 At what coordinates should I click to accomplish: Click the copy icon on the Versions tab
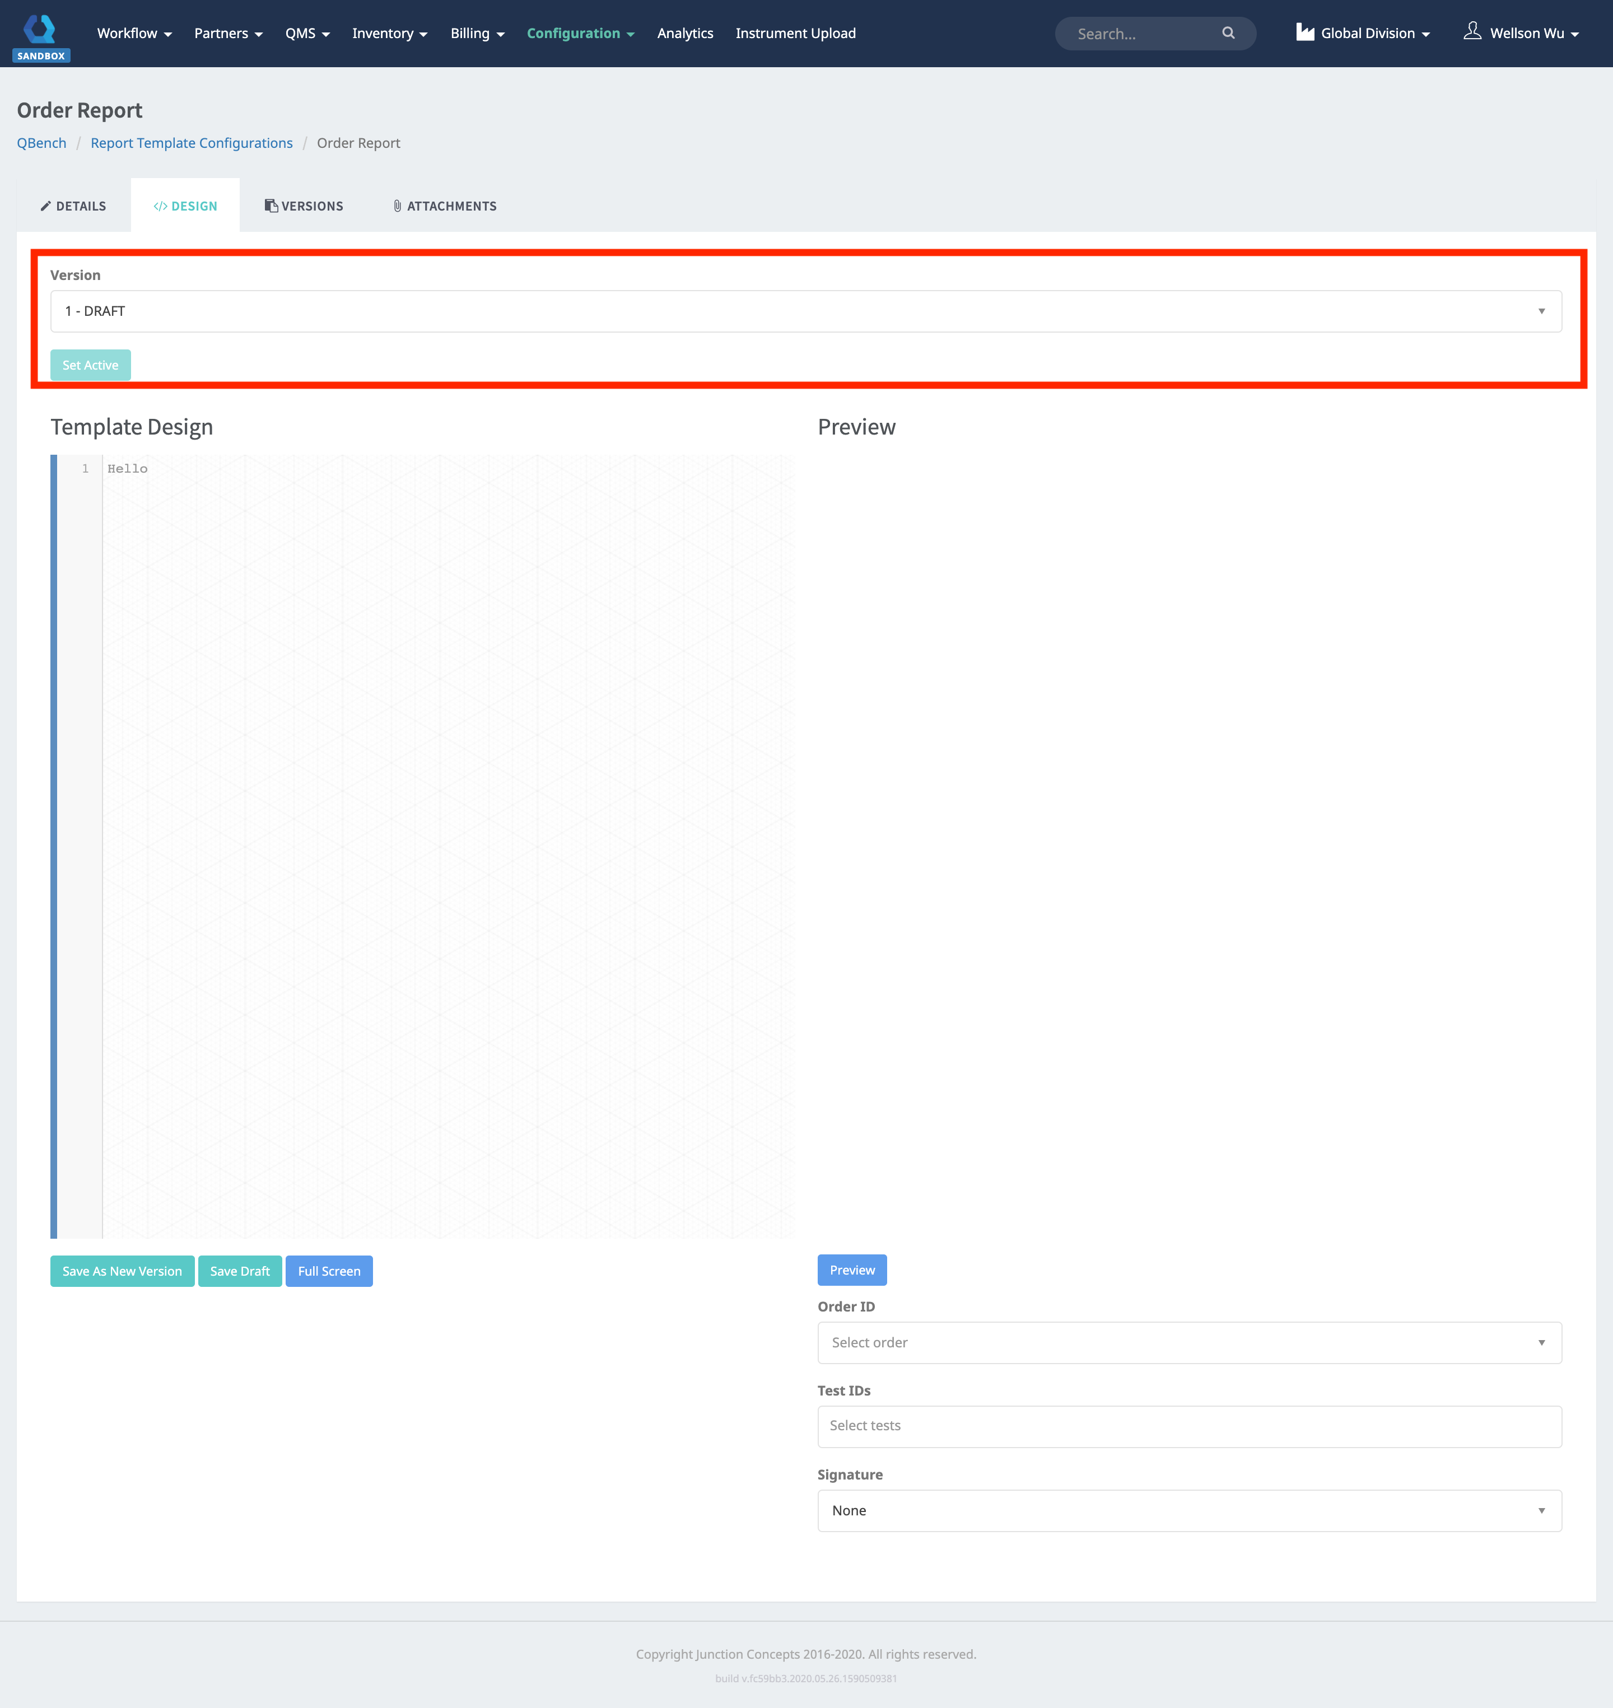[271, 204]
